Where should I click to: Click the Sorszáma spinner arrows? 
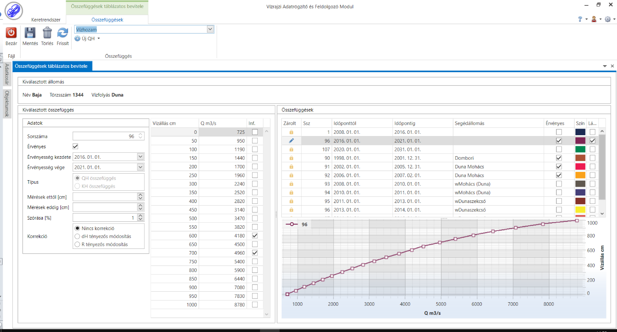pos(140,136)
